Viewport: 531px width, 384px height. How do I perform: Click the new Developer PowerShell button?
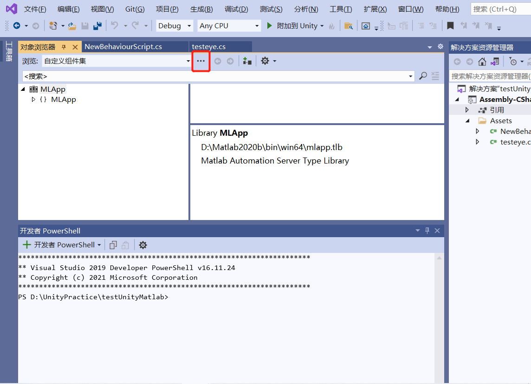coord(58,245)
